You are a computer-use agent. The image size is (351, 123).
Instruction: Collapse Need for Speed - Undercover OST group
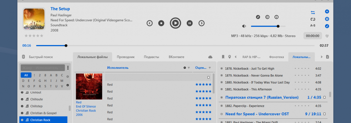221,114
